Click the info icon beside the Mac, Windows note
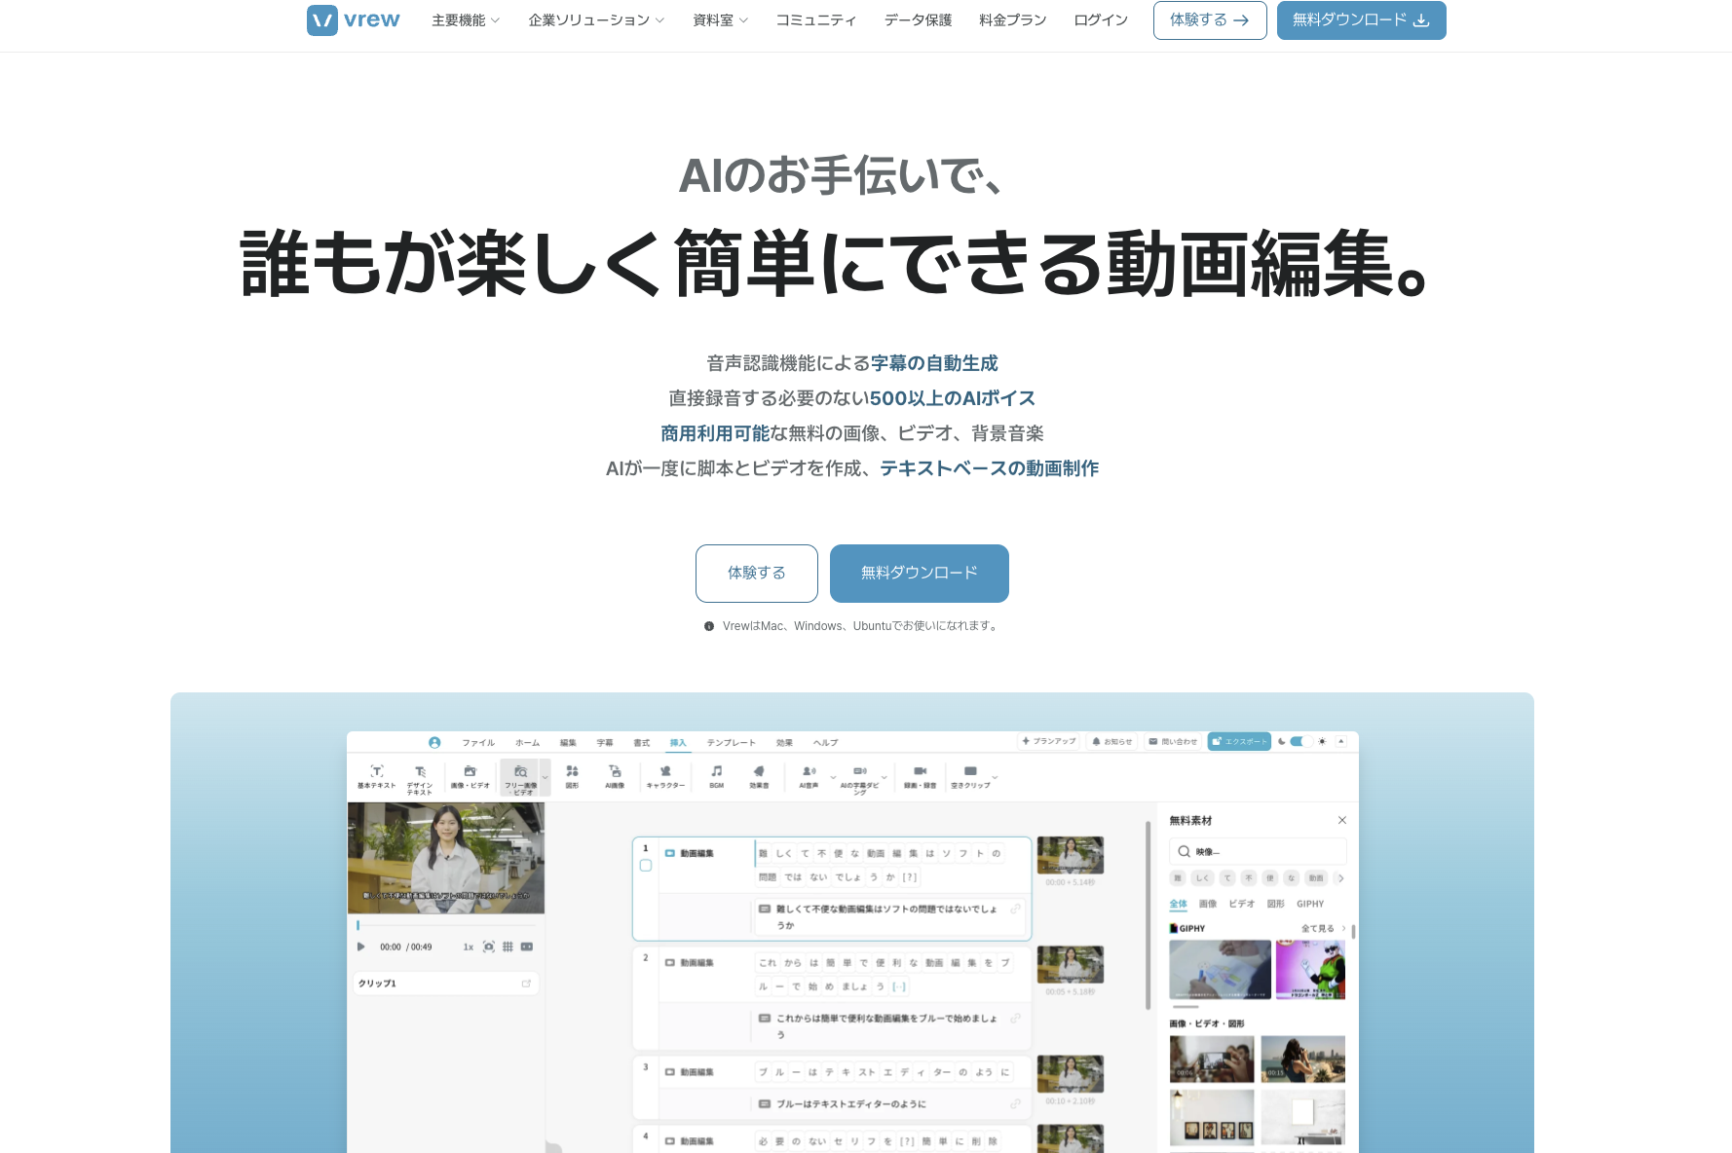Image resolution: width=1732 pixels, height=1153 pixels. [x=709, y=626]
